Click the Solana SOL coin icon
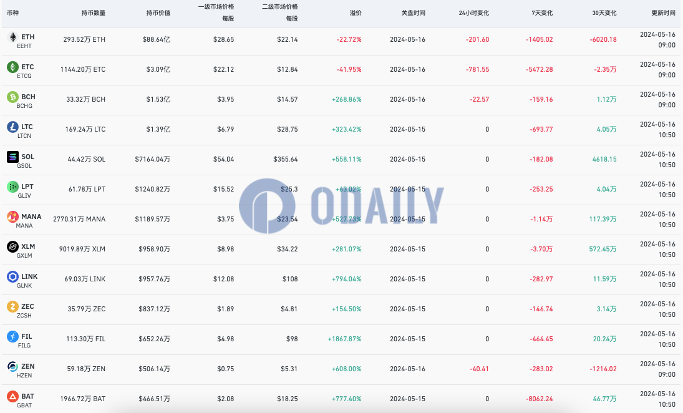Viewport: 683px width, 413px height. (x=12, y=157)
